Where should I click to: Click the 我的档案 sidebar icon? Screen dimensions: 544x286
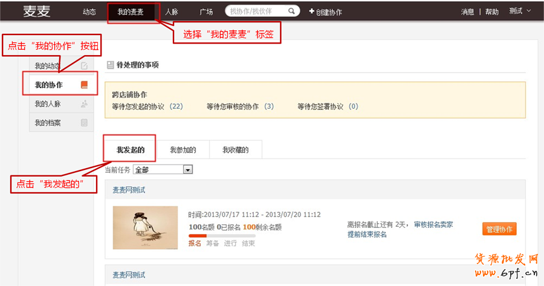pos(84,123)
